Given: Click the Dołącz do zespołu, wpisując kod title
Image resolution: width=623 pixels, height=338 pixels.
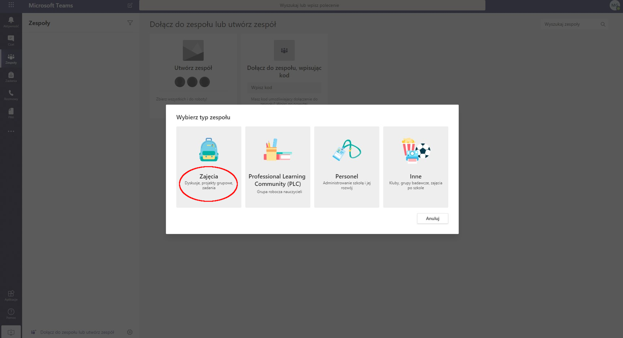Looking at the screenshot, I should [284, 71].
